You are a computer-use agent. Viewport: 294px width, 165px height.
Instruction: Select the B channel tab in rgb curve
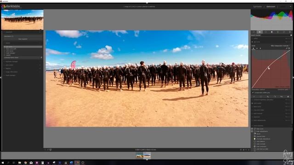click(260, 49)
